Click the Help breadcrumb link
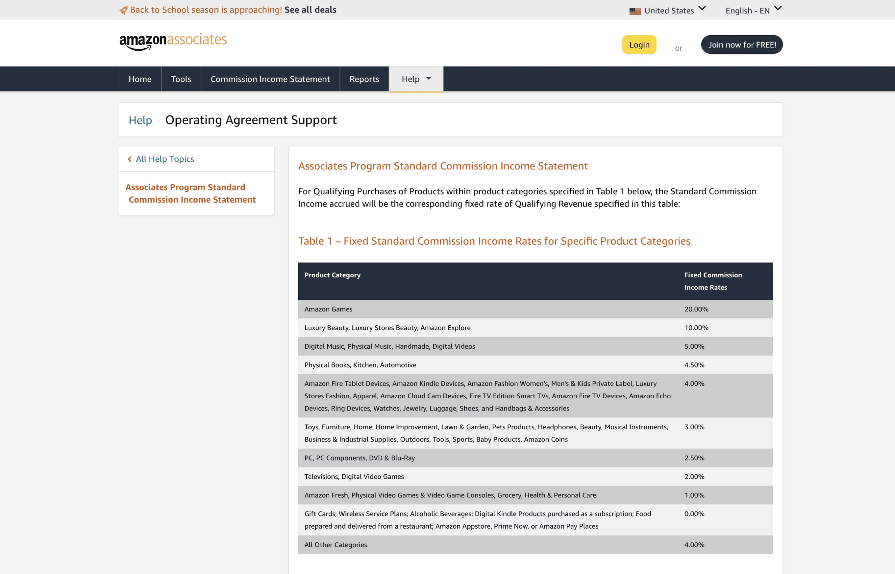Screen dimensions: 895x574 coord(140,120)
